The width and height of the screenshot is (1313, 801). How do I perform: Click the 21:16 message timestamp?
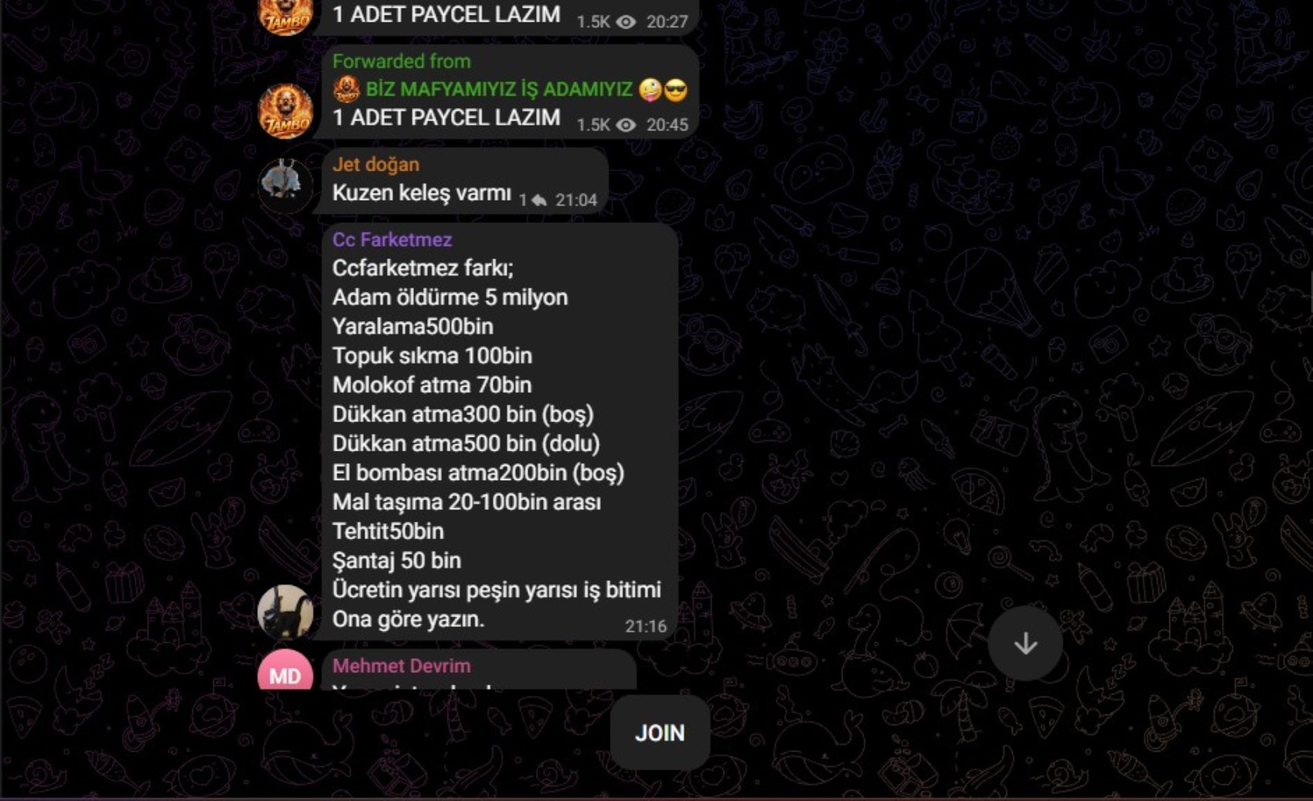tap(646, 627)
